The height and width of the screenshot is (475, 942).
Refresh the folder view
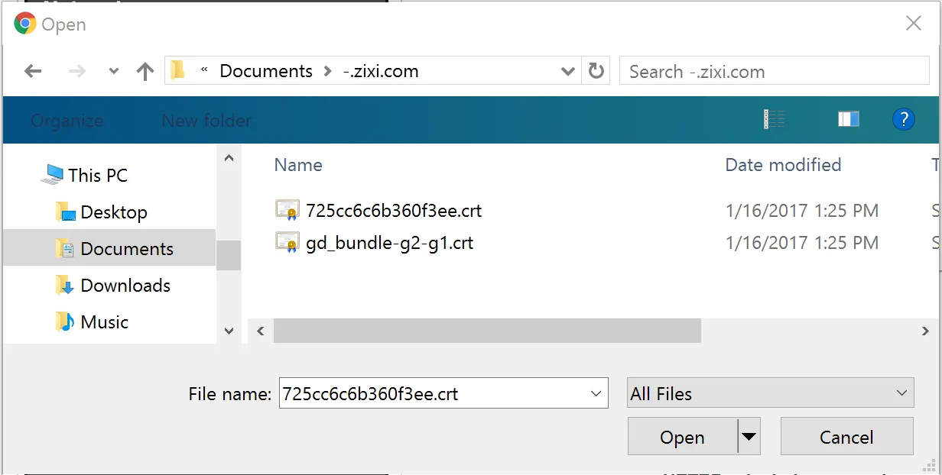coord(596,72)
